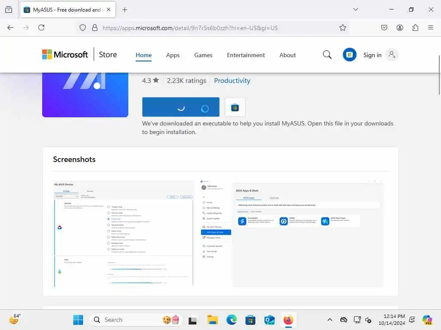Click the round blue Microsoft Store app icon
Screen dimensions: 441x330
click(350, 55)
